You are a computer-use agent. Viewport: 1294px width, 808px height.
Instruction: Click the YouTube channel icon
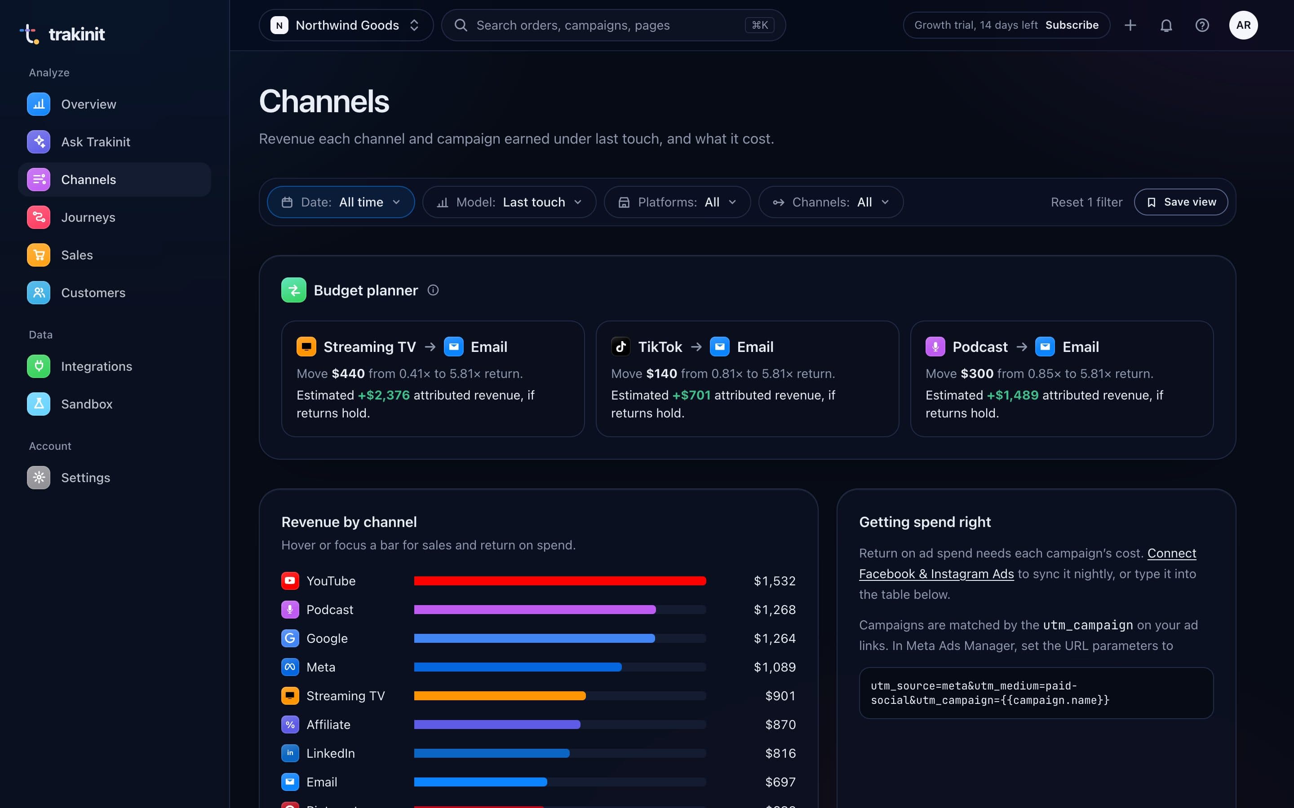[290, 581]
